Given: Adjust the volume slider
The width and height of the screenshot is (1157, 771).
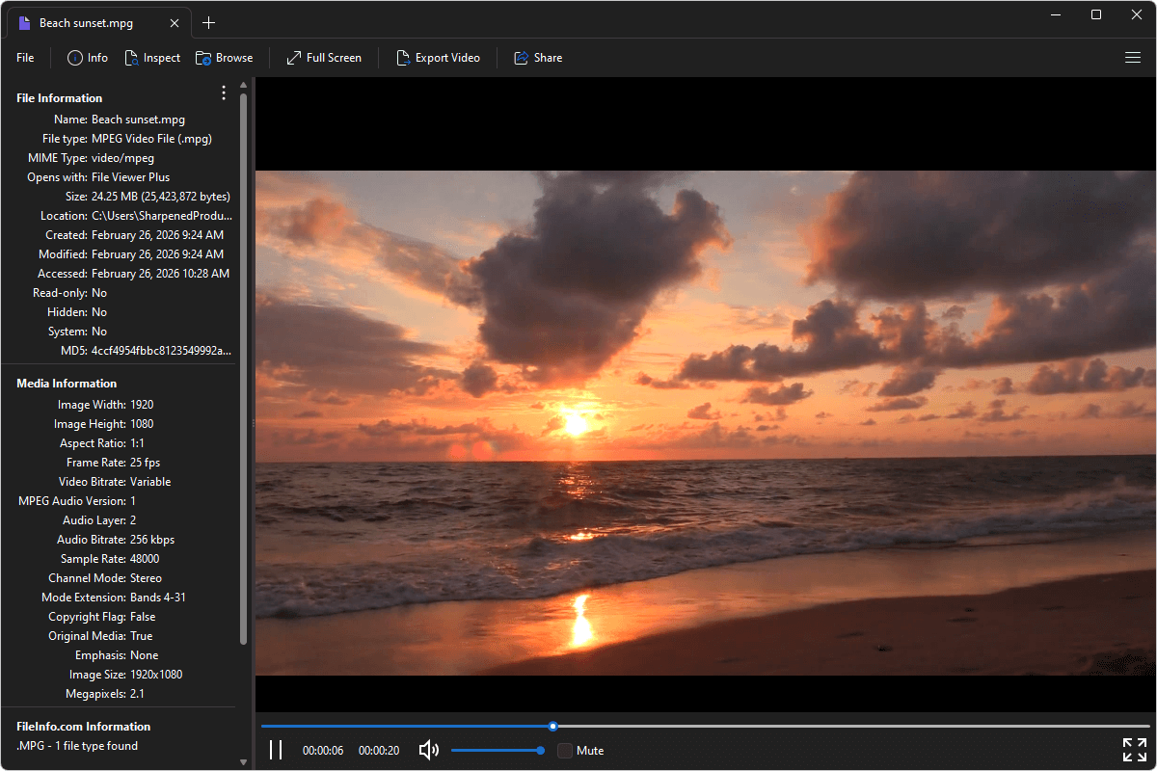Looking at the screenshot, I should [497, 750].
